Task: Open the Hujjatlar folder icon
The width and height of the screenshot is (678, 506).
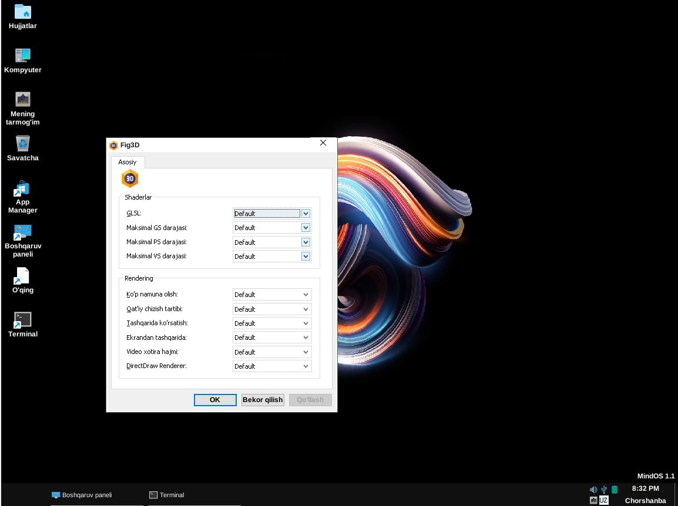Action: click(22, 12)
